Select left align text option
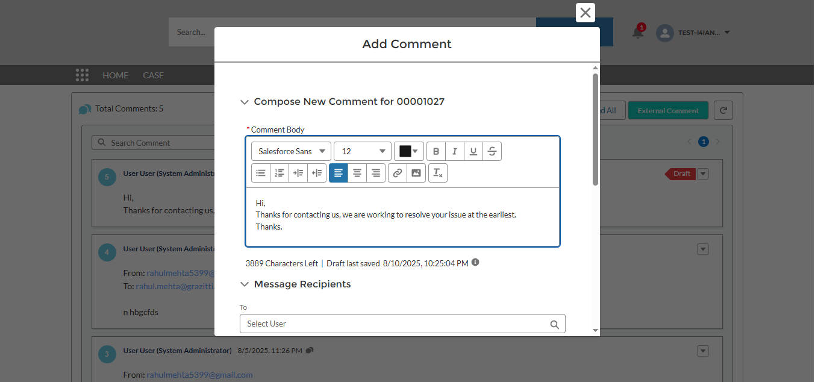The height and width of the screenshot is (382, 815). [x=339, y=173]
